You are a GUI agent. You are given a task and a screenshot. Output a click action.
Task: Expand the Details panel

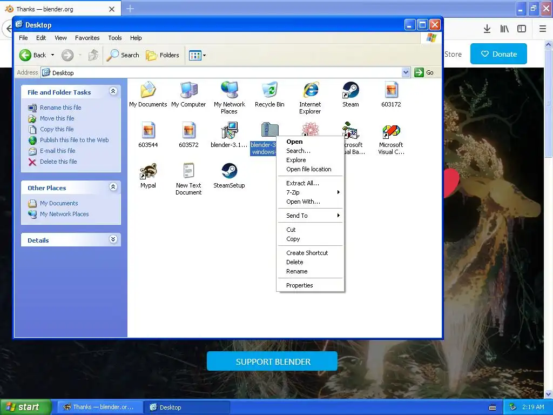coord(113,239)
